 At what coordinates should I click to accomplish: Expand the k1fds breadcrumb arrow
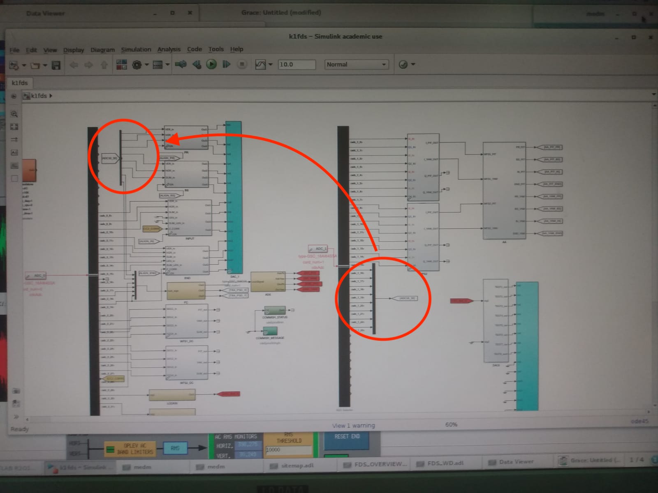point(51,96)
